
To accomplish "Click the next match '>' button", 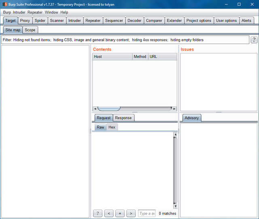I will coord(131,213).
